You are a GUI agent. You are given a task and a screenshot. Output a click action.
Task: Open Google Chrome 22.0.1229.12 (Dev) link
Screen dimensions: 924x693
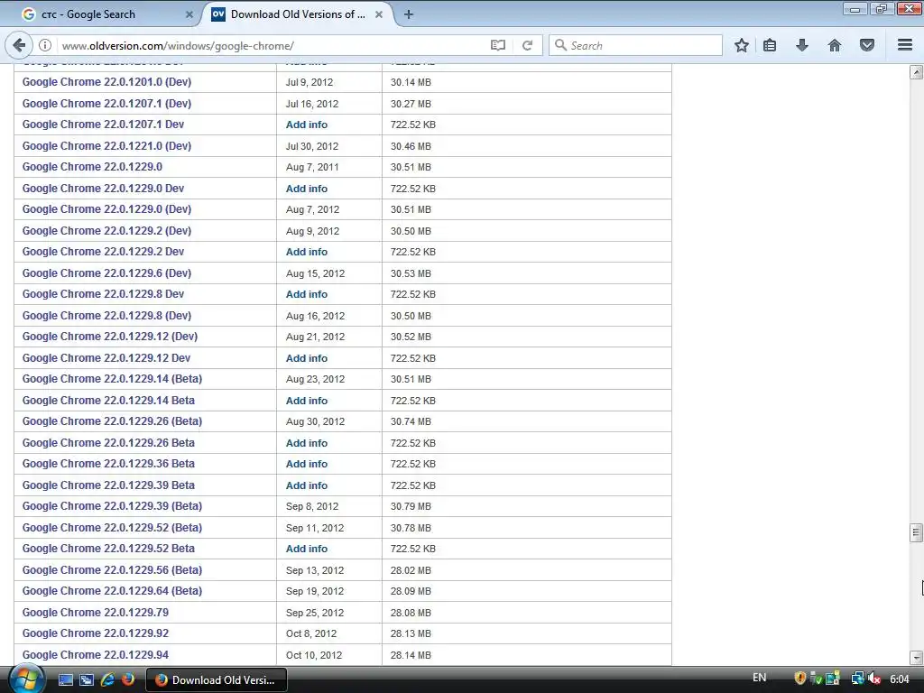[x=110, y=337]
